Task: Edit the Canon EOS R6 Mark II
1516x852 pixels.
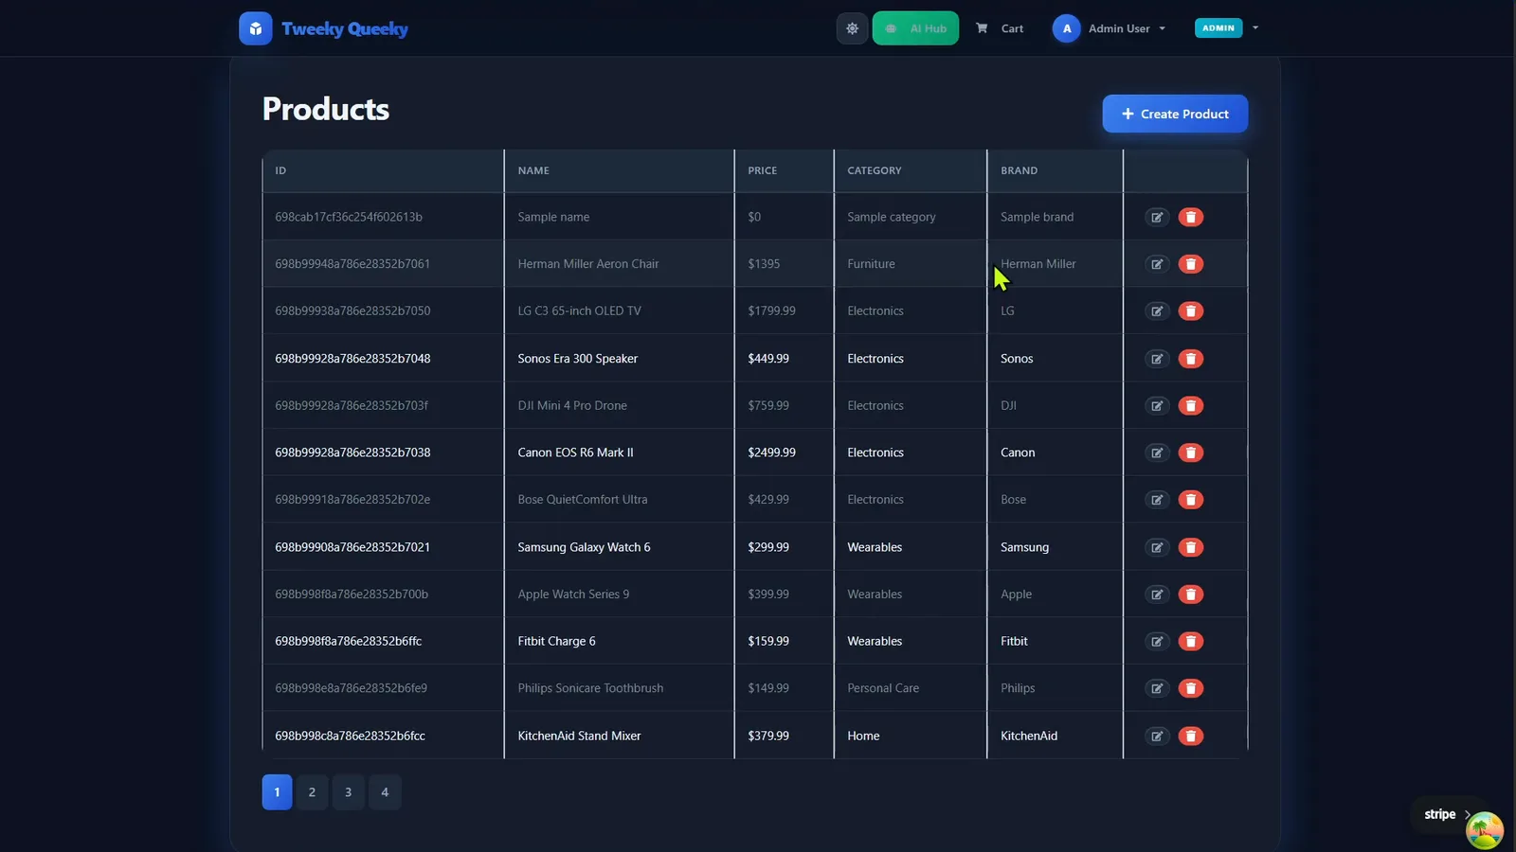Action: 1157,453
